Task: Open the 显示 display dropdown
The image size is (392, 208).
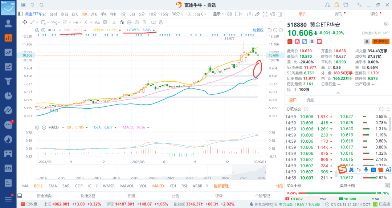Action: pos(219,14)
